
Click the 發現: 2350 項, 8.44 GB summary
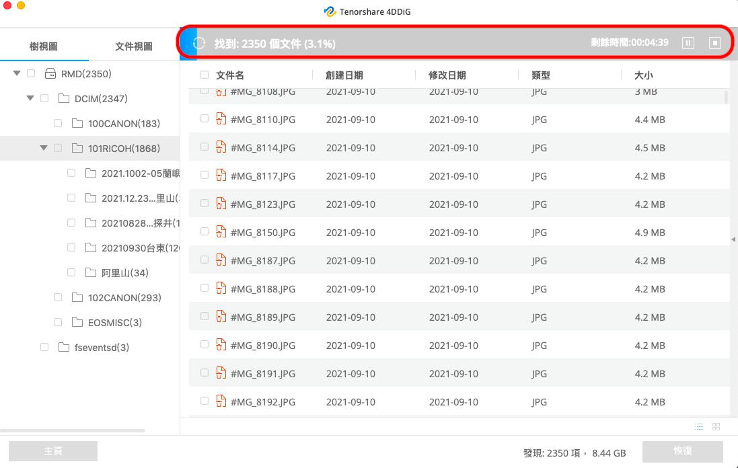pyautogui.click(x=575, y=453)
